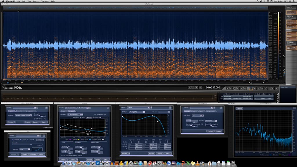This screenshot has height=167, width=297.
Task: Select the zoom tool magnifier icon
Action: (x=273, y=88)
